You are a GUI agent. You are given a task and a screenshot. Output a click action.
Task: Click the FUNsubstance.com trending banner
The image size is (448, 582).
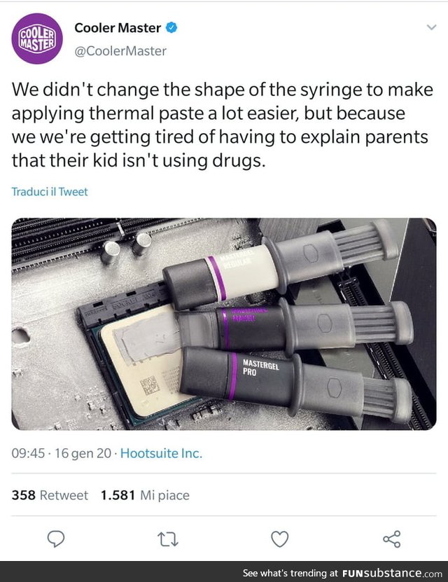coord(224,571)
